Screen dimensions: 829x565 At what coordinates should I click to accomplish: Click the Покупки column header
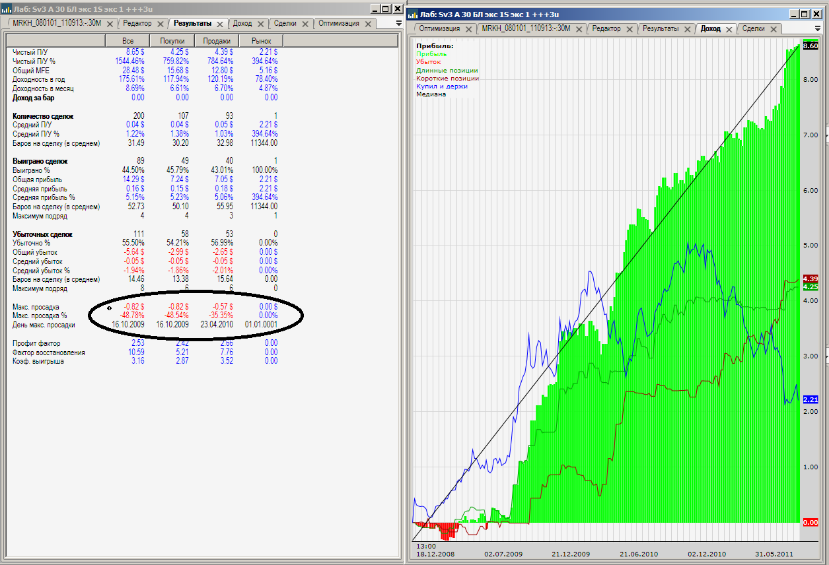pos(172,42)
